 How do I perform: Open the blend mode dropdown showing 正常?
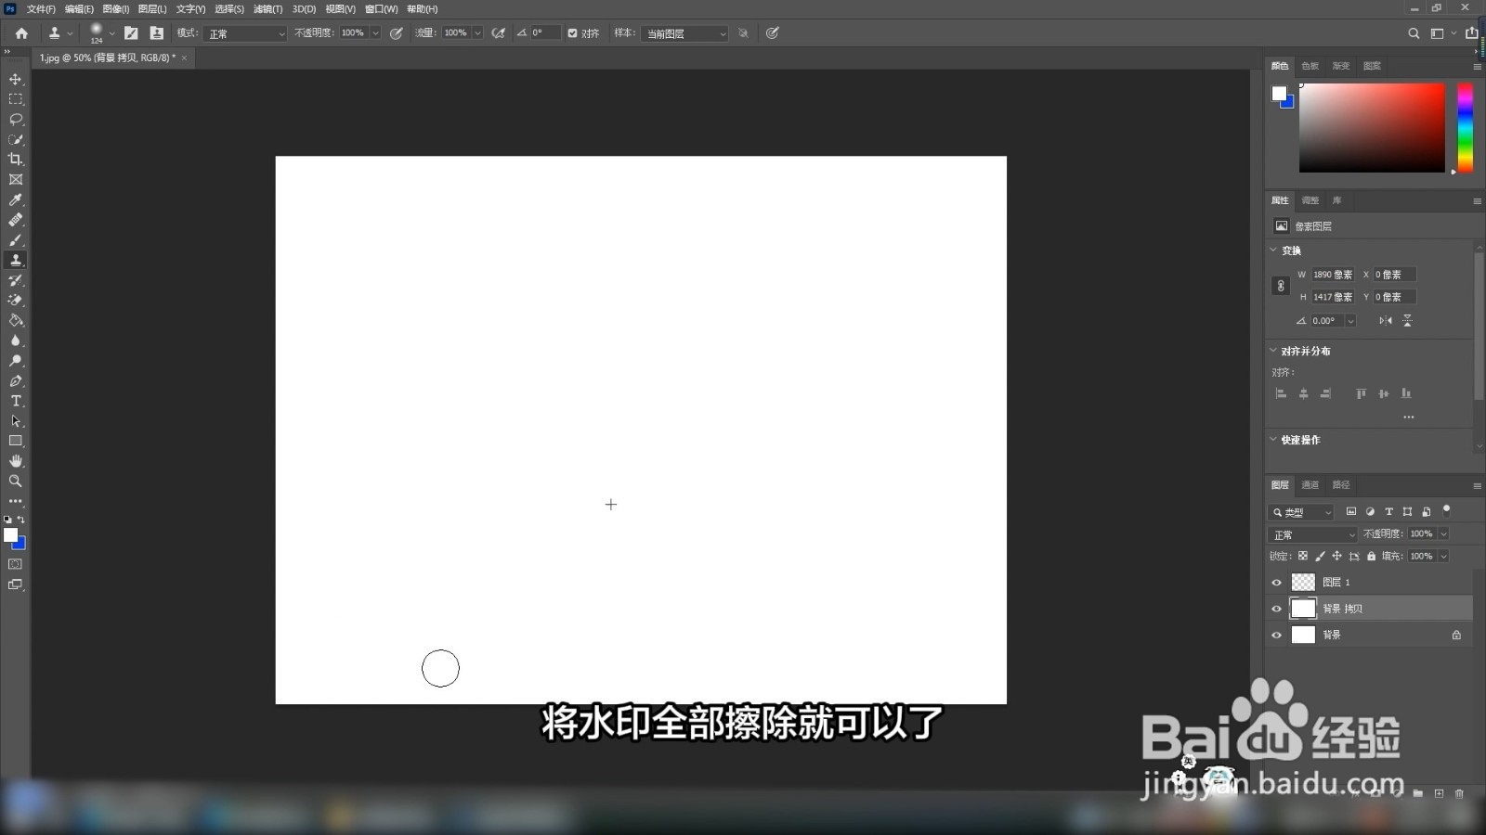pyautogui.click(x=1311, y=533)
